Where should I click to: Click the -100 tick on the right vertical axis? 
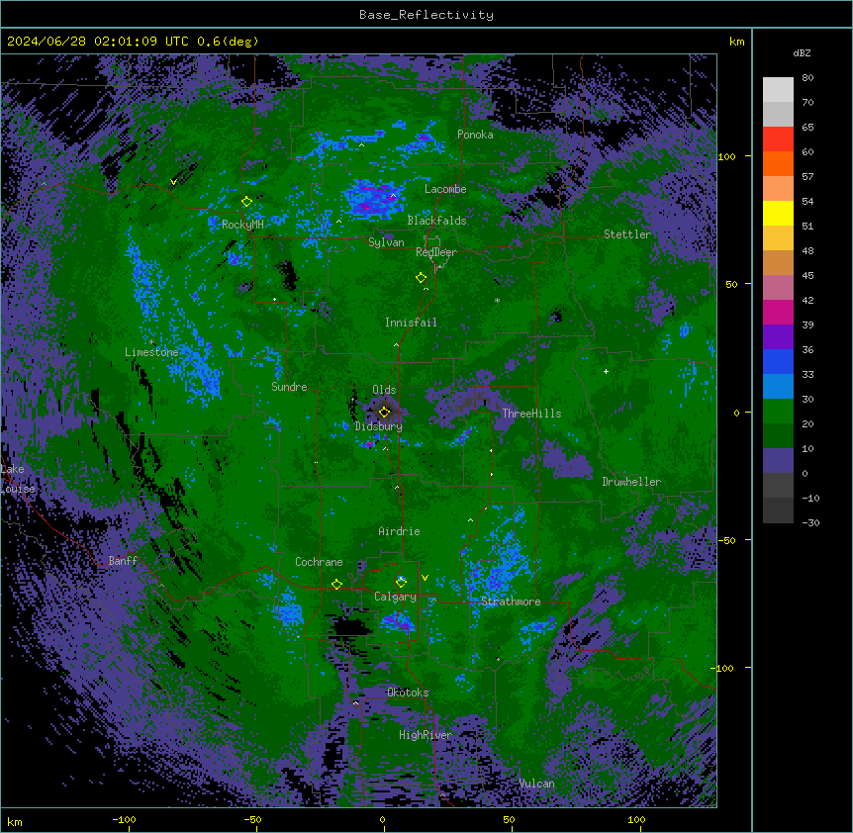point(724,668)
